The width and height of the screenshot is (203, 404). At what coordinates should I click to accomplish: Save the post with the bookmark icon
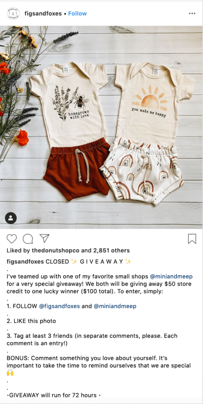click(x=192, y=239)
